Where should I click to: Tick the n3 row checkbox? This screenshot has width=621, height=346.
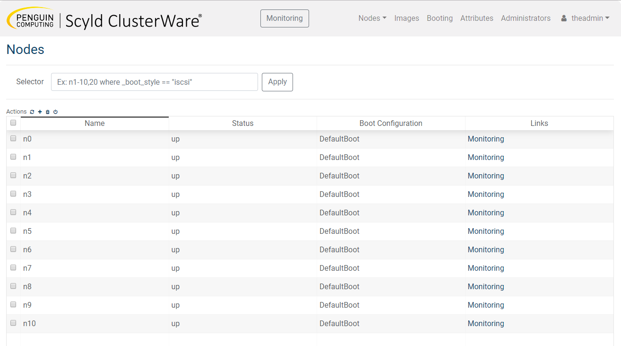13,194
